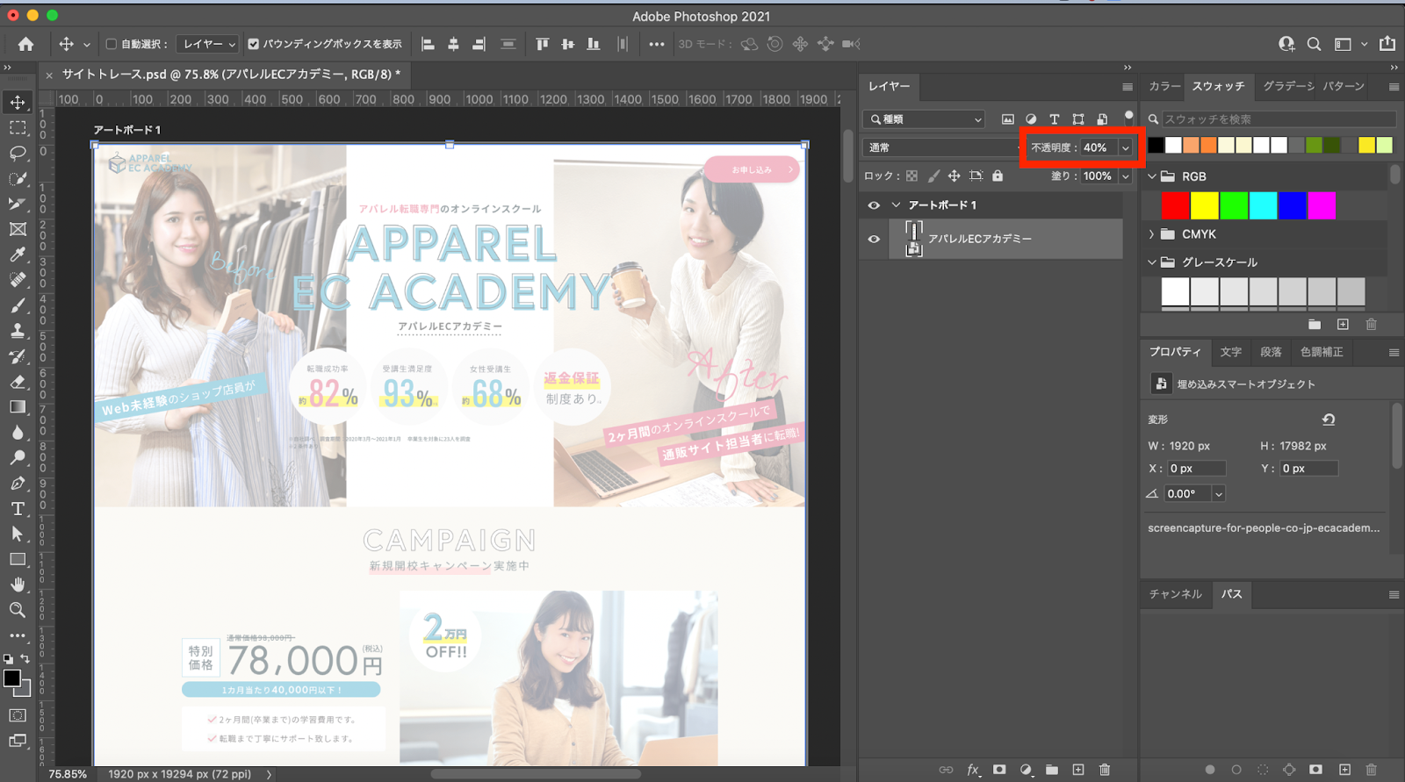Click the Share icon at top right

pyautogui.click(x=1387, y=44)
